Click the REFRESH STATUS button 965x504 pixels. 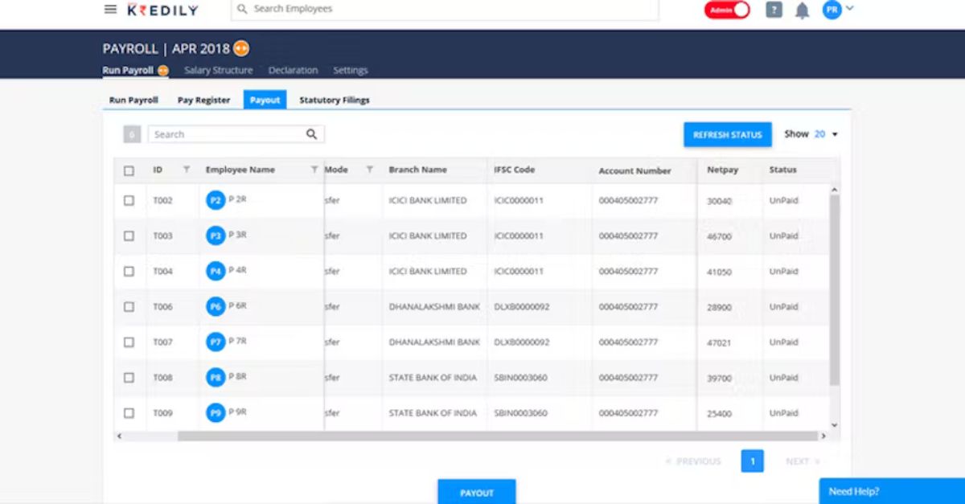[727, 134]
